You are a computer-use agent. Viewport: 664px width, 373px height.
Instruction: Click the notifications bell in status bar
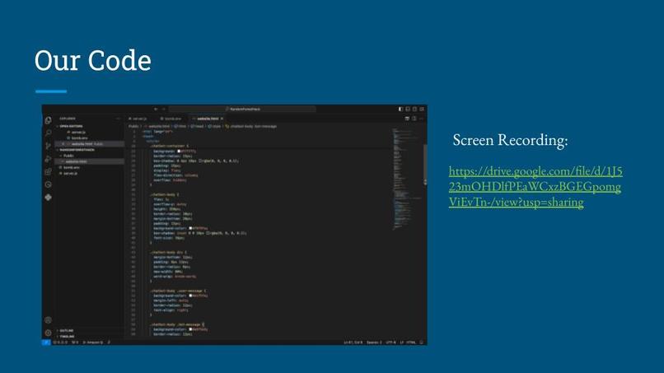pos(421,343)
